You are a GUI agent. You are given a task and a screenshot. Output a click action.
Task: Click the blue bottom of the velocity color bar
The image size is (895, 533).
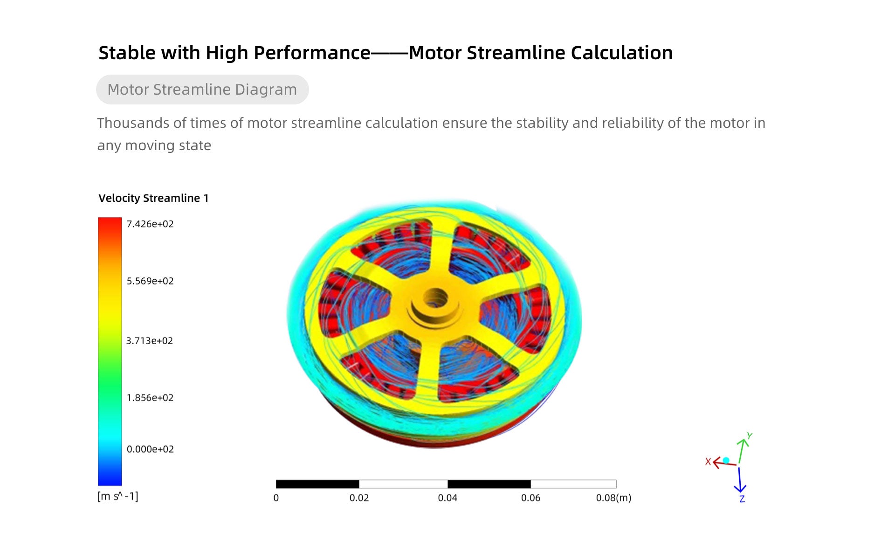point(110,476)
